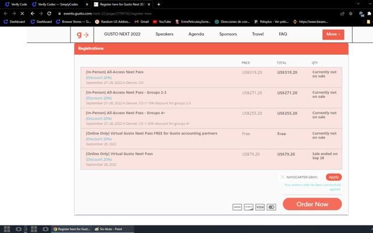Click the Discover payment card icon
The height and width of the screenshot is (233, 373).
click(x=249, y=207)
